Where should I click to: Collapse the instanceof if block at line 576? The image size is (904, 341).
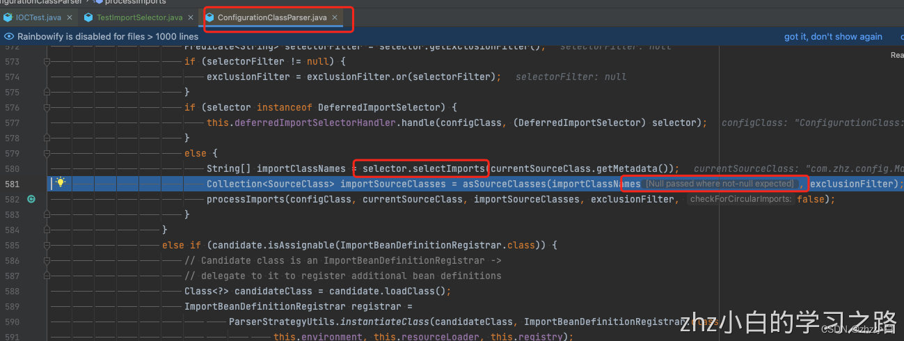pos(47,107)
